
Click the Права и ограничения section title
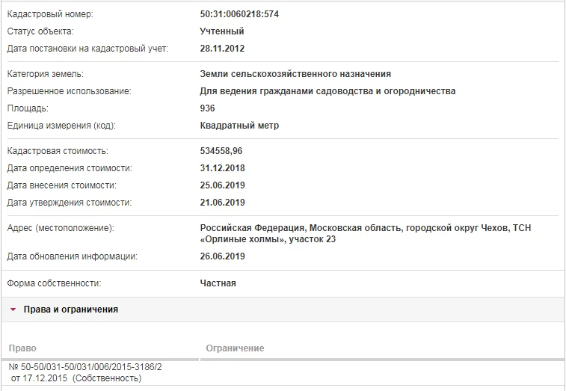70,309
